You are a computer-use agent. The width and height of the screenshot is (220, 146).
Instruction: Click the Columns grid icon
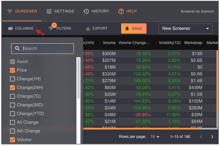(x=11, y=28)
